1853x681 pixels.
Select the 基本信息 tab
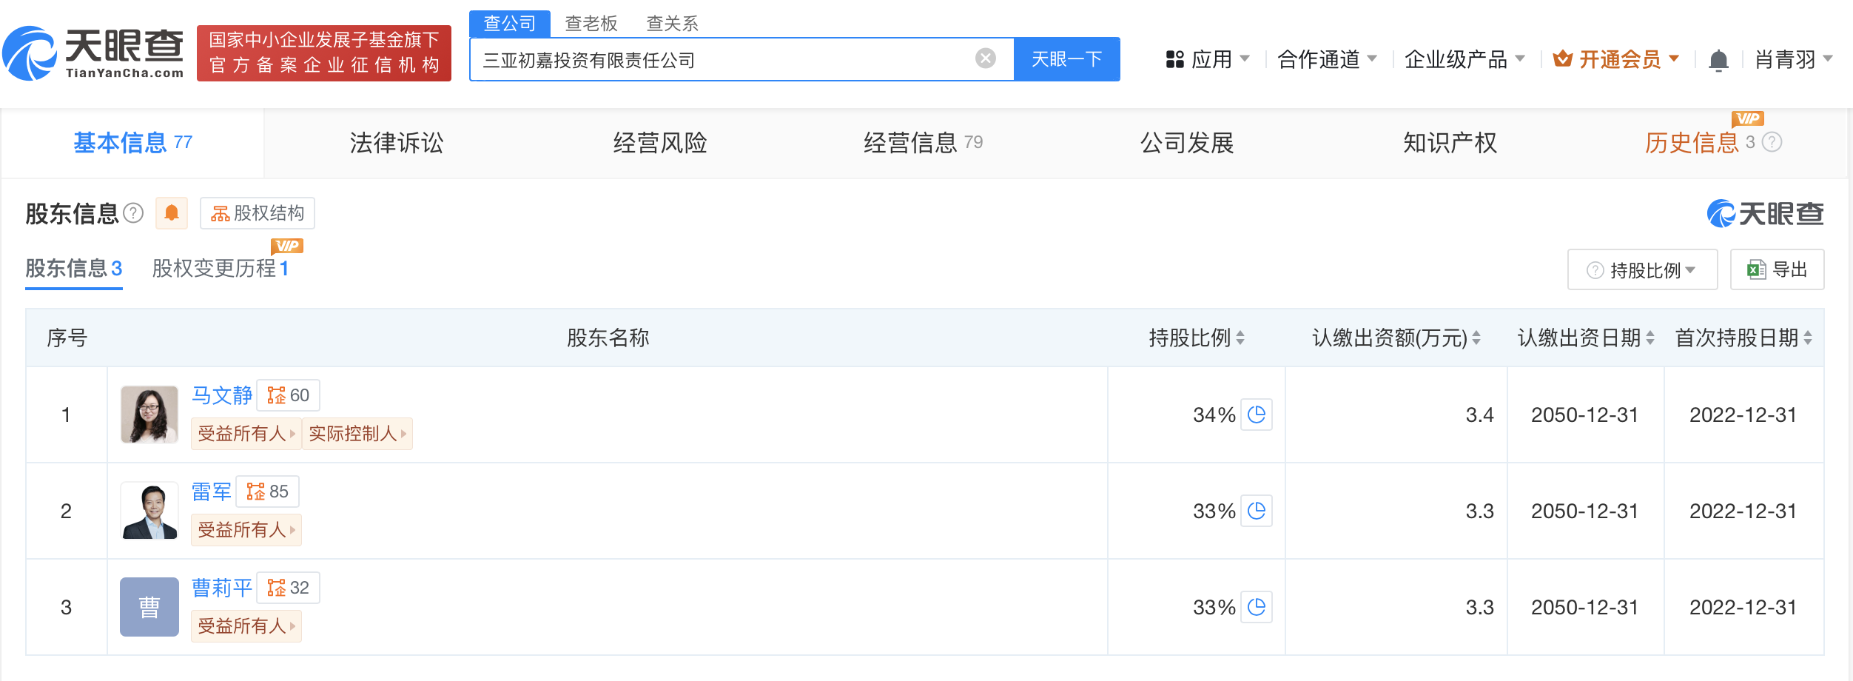point(132,142)
